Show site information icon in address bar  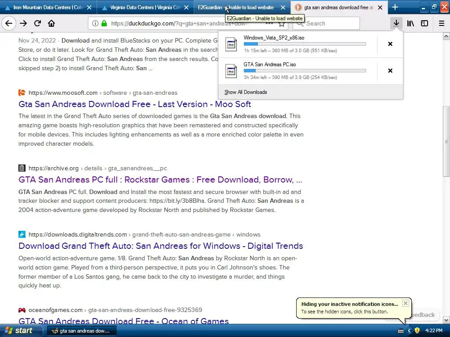[95, 24]
